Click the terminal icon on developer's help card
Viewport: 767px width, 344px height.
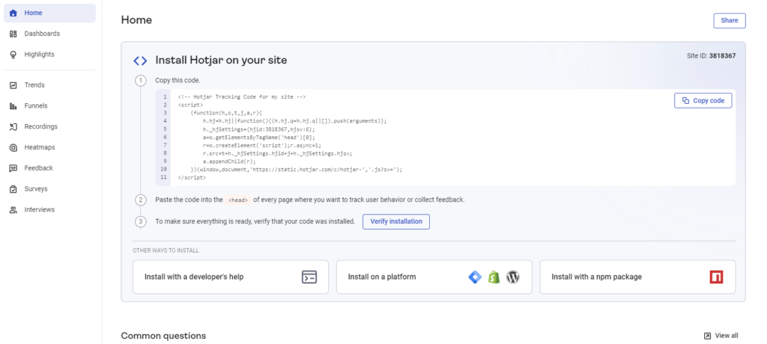coord(309,277)
